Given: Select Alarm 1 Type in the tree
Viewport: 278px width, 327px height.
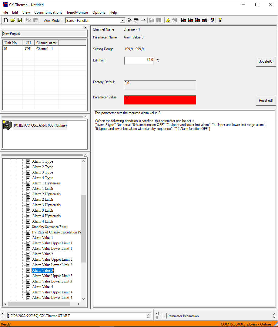Looking at the screenshot, I should point(43,161).
